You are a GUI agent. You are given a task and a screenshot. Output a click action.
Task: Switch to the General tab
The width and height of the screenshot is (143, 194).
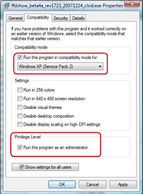pyautogui.click(x=15, y=18)
